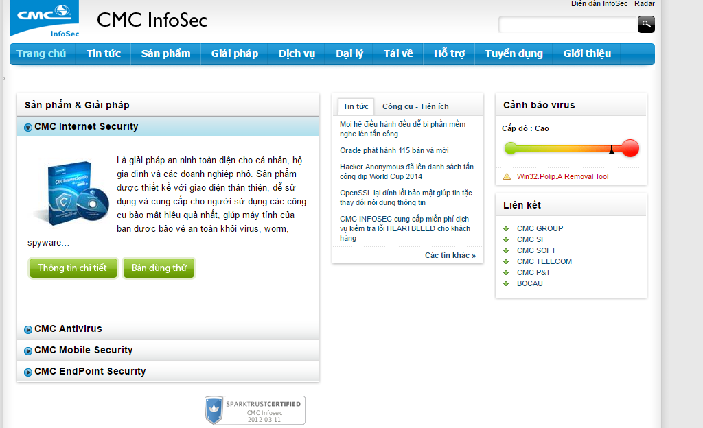703x428 pixels.
Task: Click the green arrow beside CMC P&T
Action: click(x=506, y=273)
